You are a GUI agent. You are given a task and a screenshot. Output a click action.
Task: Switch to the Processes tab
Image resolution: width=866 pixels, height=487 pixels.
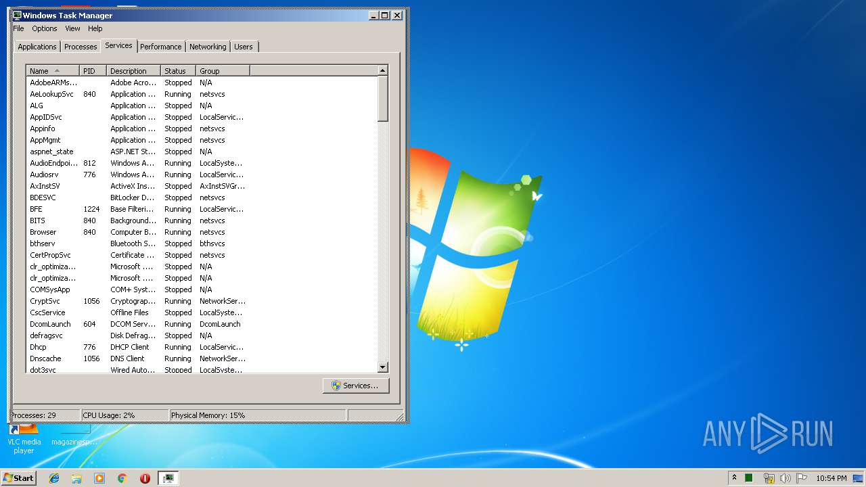click(x=81, y=47)
